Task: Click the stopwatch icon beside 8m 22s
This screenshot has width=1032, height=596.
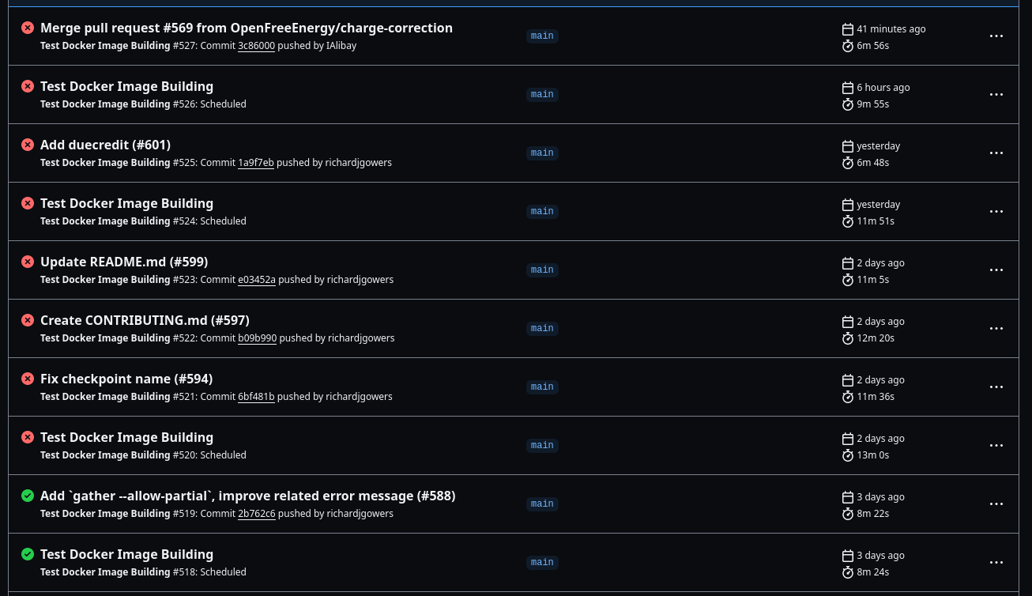Action: pyautogui.click(x=848, y=514)
